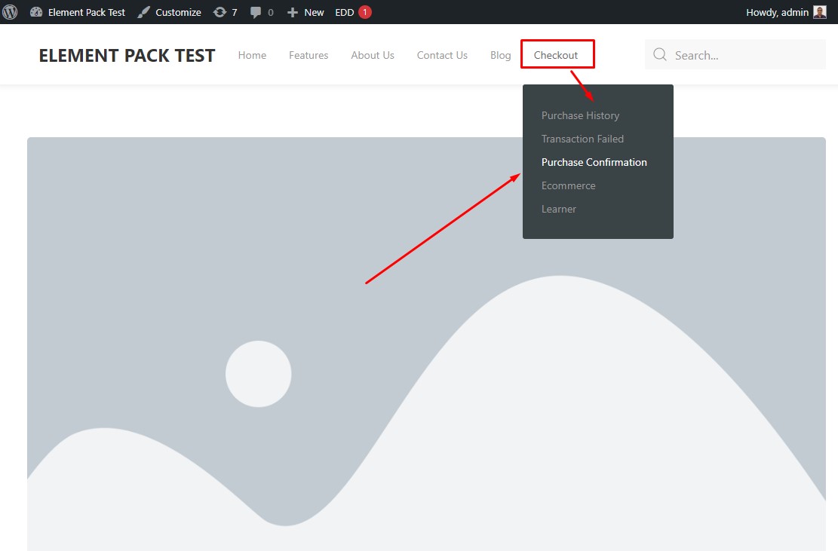Choose Ecommerce in the Checkout submenu
The width and height of the screenshot is (838, 551).
(568, 185)
